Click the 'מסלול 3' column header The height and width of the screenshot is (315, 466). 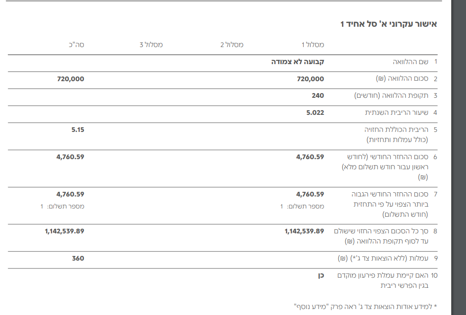click(151, 45)
